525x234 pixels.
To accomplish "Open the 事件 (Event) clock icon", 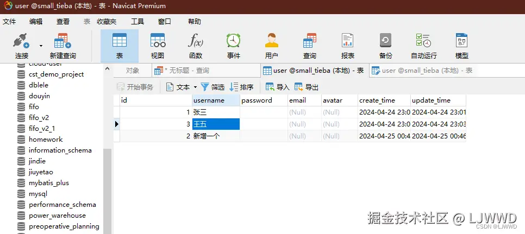I will click(x=233, y=46).
